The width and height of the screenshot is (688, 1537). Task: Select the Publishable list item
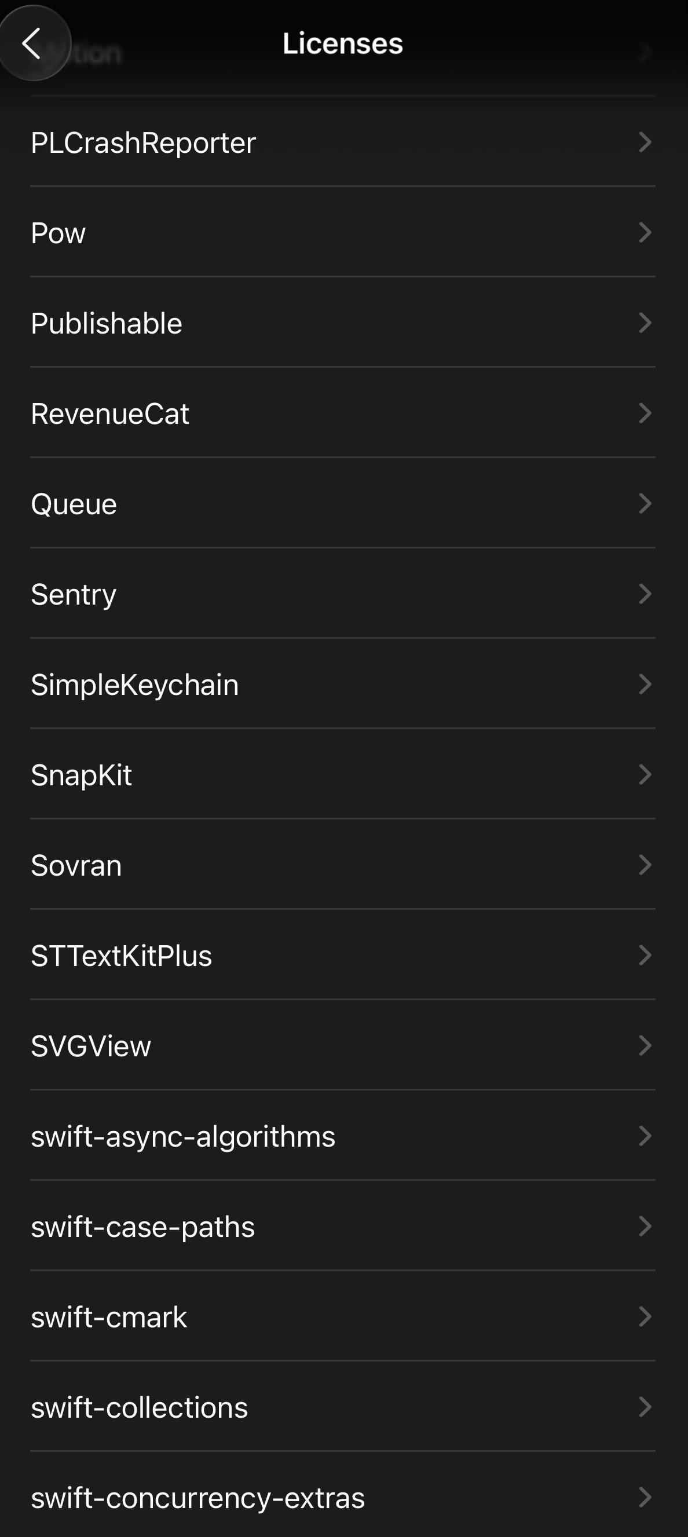[342, 323]
